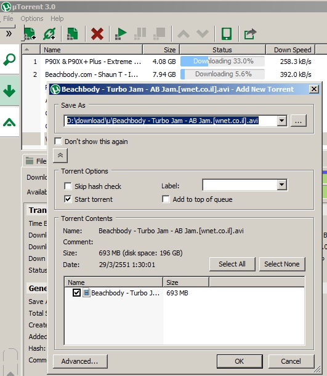Viewport: 327px width, 376px height.
Task: Uncheck the Start torrent checkbox
Action: tap(68, 199)
